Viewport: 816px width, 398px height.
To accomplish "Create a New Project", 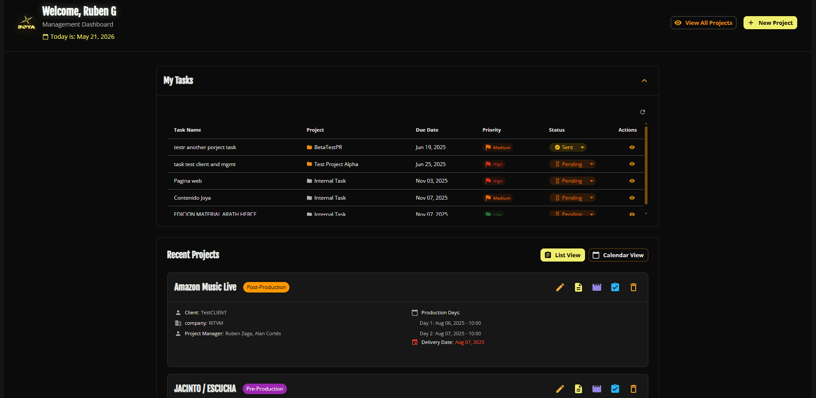I will 770,23.
